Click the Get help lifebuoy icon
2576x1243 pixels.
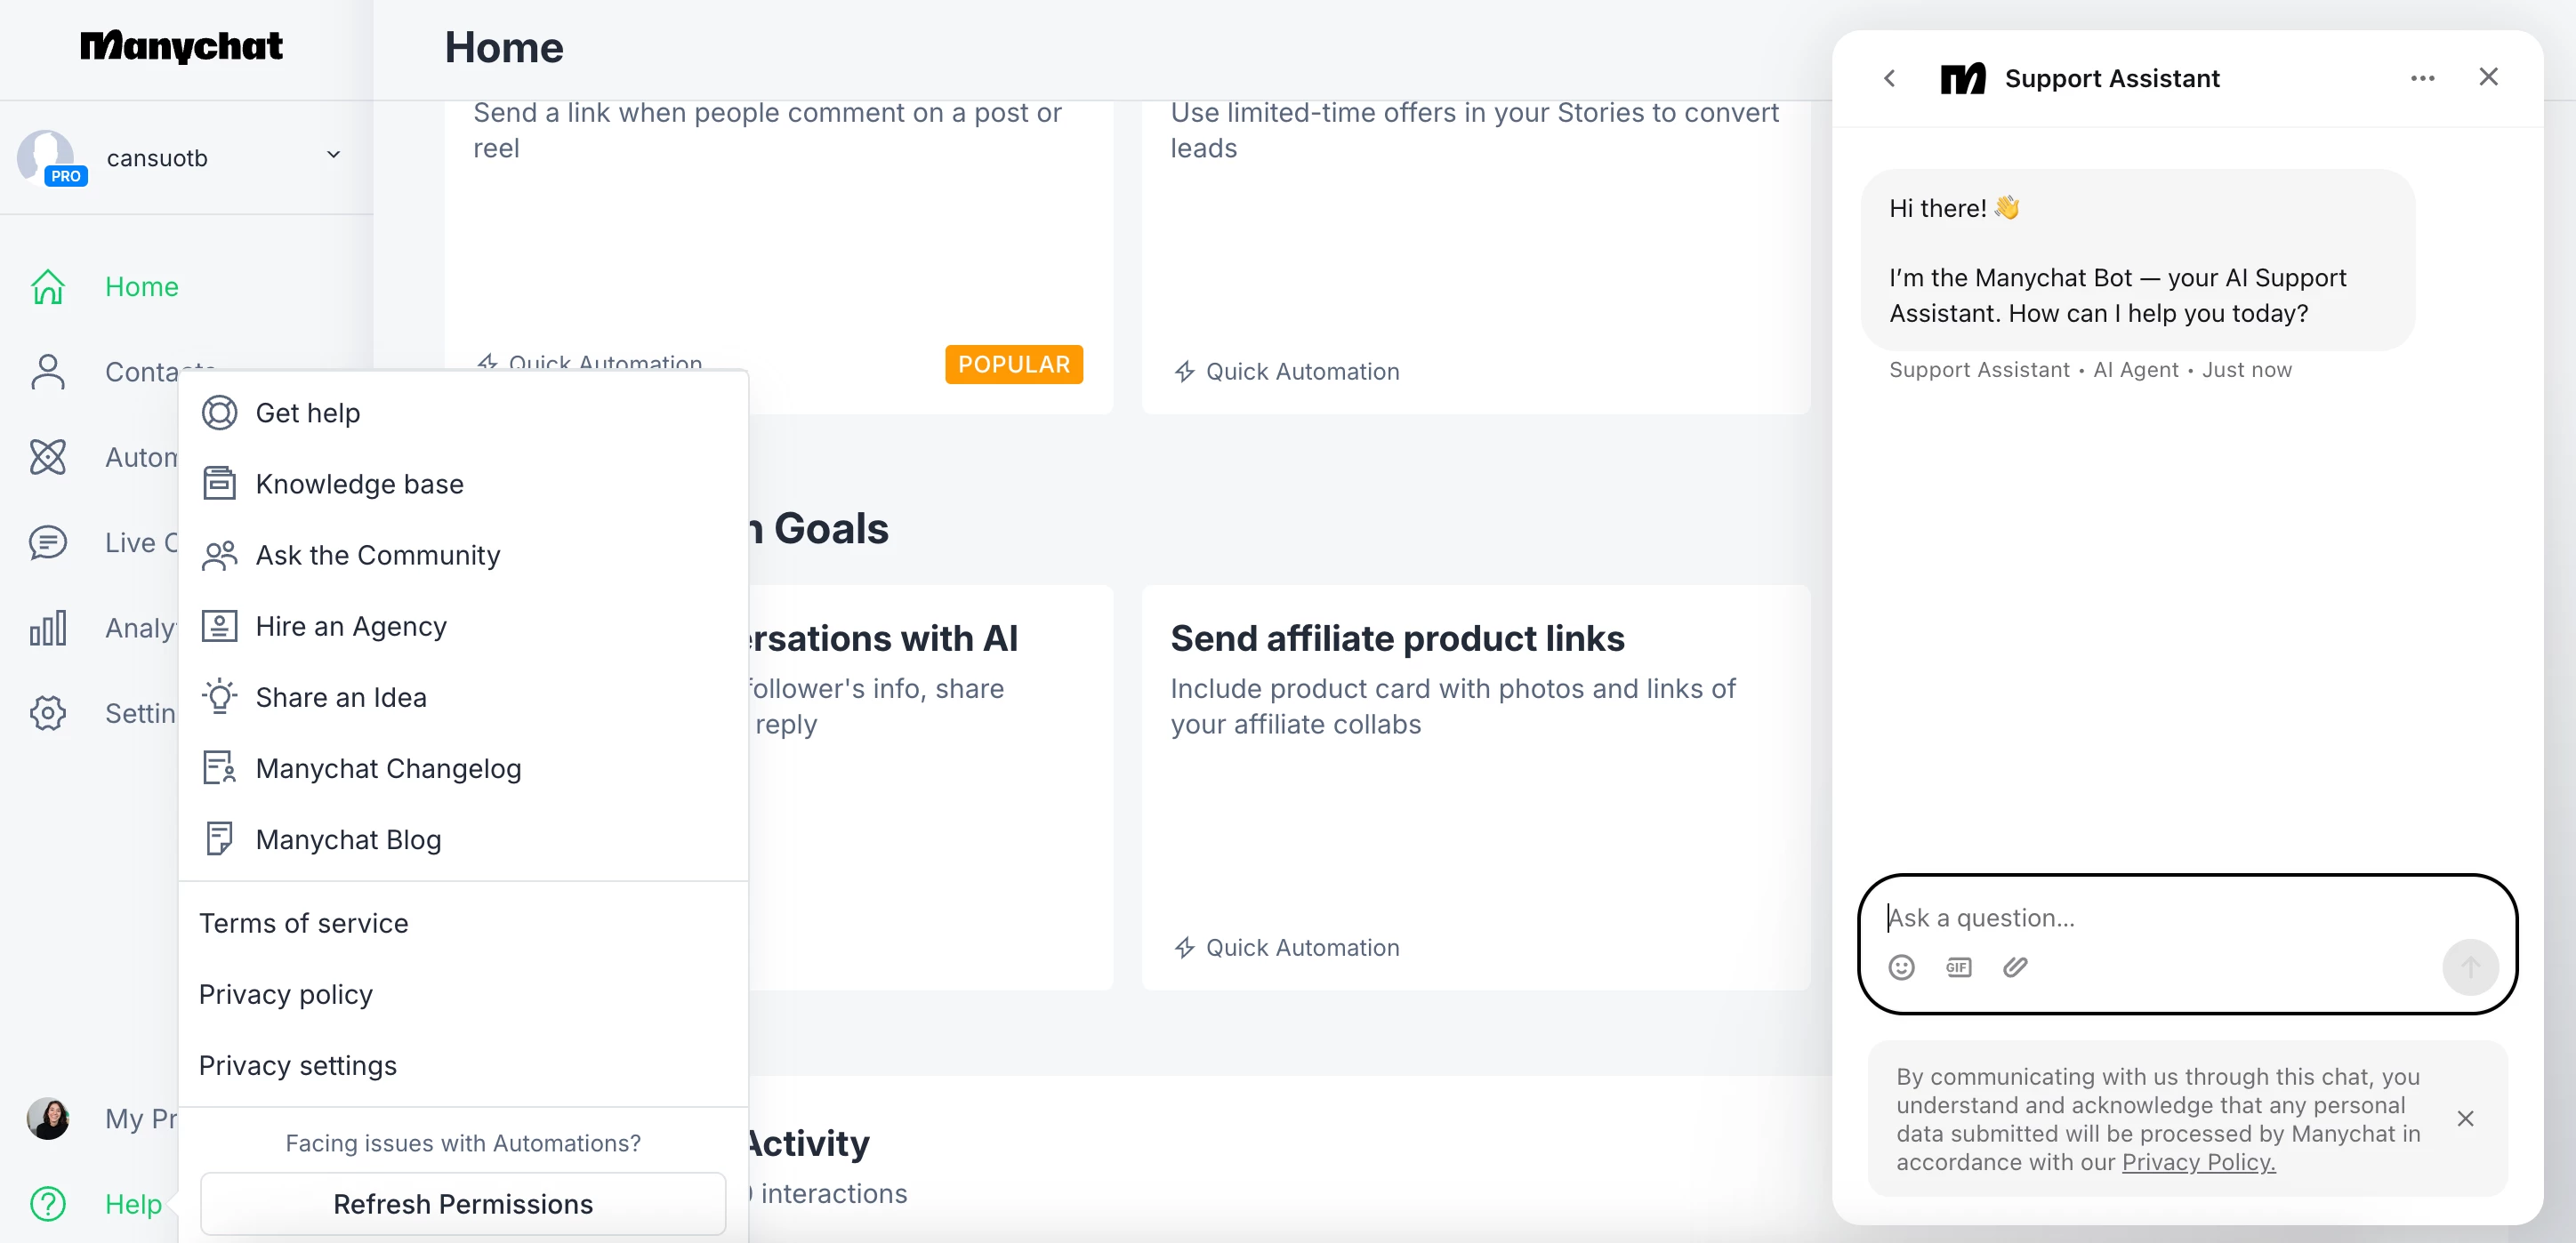(x=220, y=413)
